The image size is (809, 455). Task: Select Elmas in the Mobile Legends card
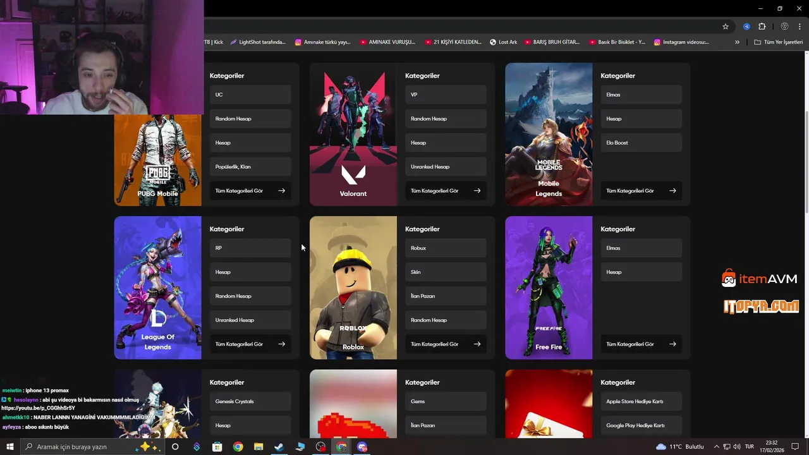[641, 95]
